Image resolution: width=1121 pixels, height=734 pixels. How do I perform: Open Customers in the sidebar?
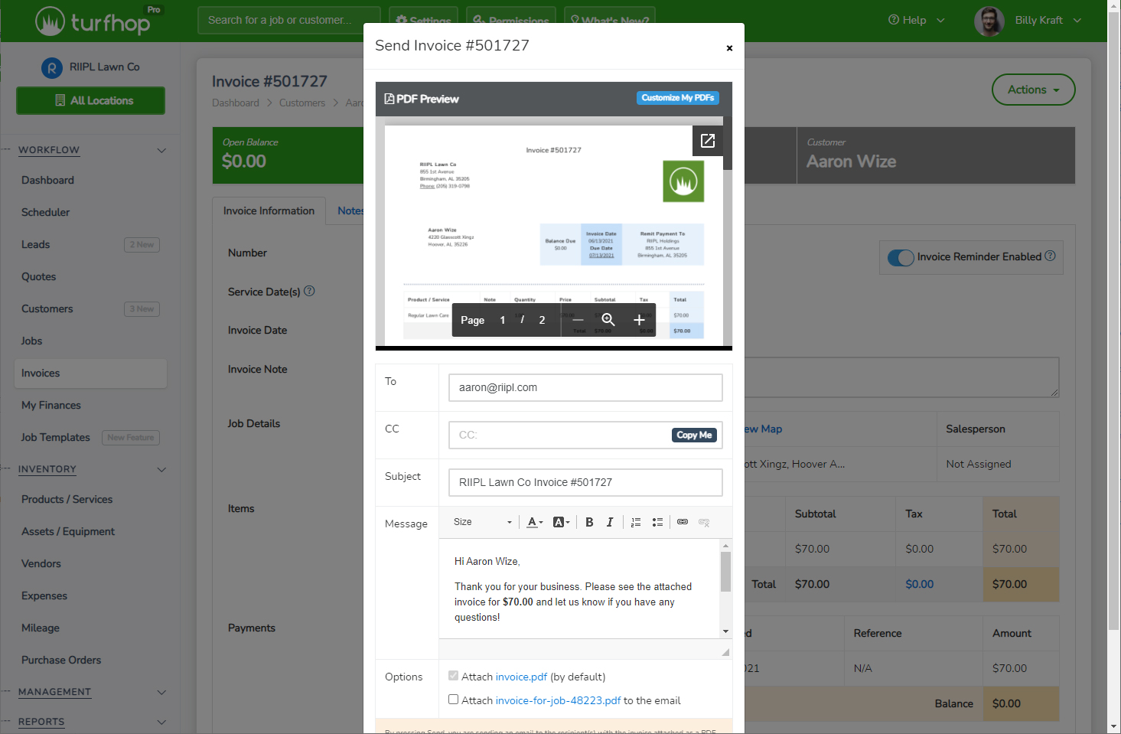click(47, 308)
